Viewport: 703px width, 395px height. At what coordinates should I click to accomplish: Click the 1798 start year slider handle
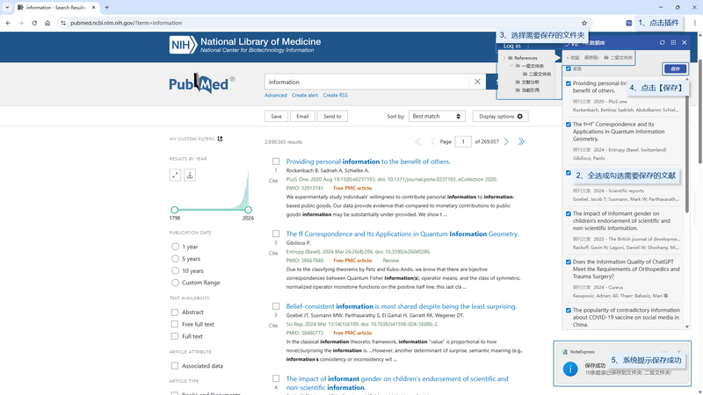pos(174,210)
